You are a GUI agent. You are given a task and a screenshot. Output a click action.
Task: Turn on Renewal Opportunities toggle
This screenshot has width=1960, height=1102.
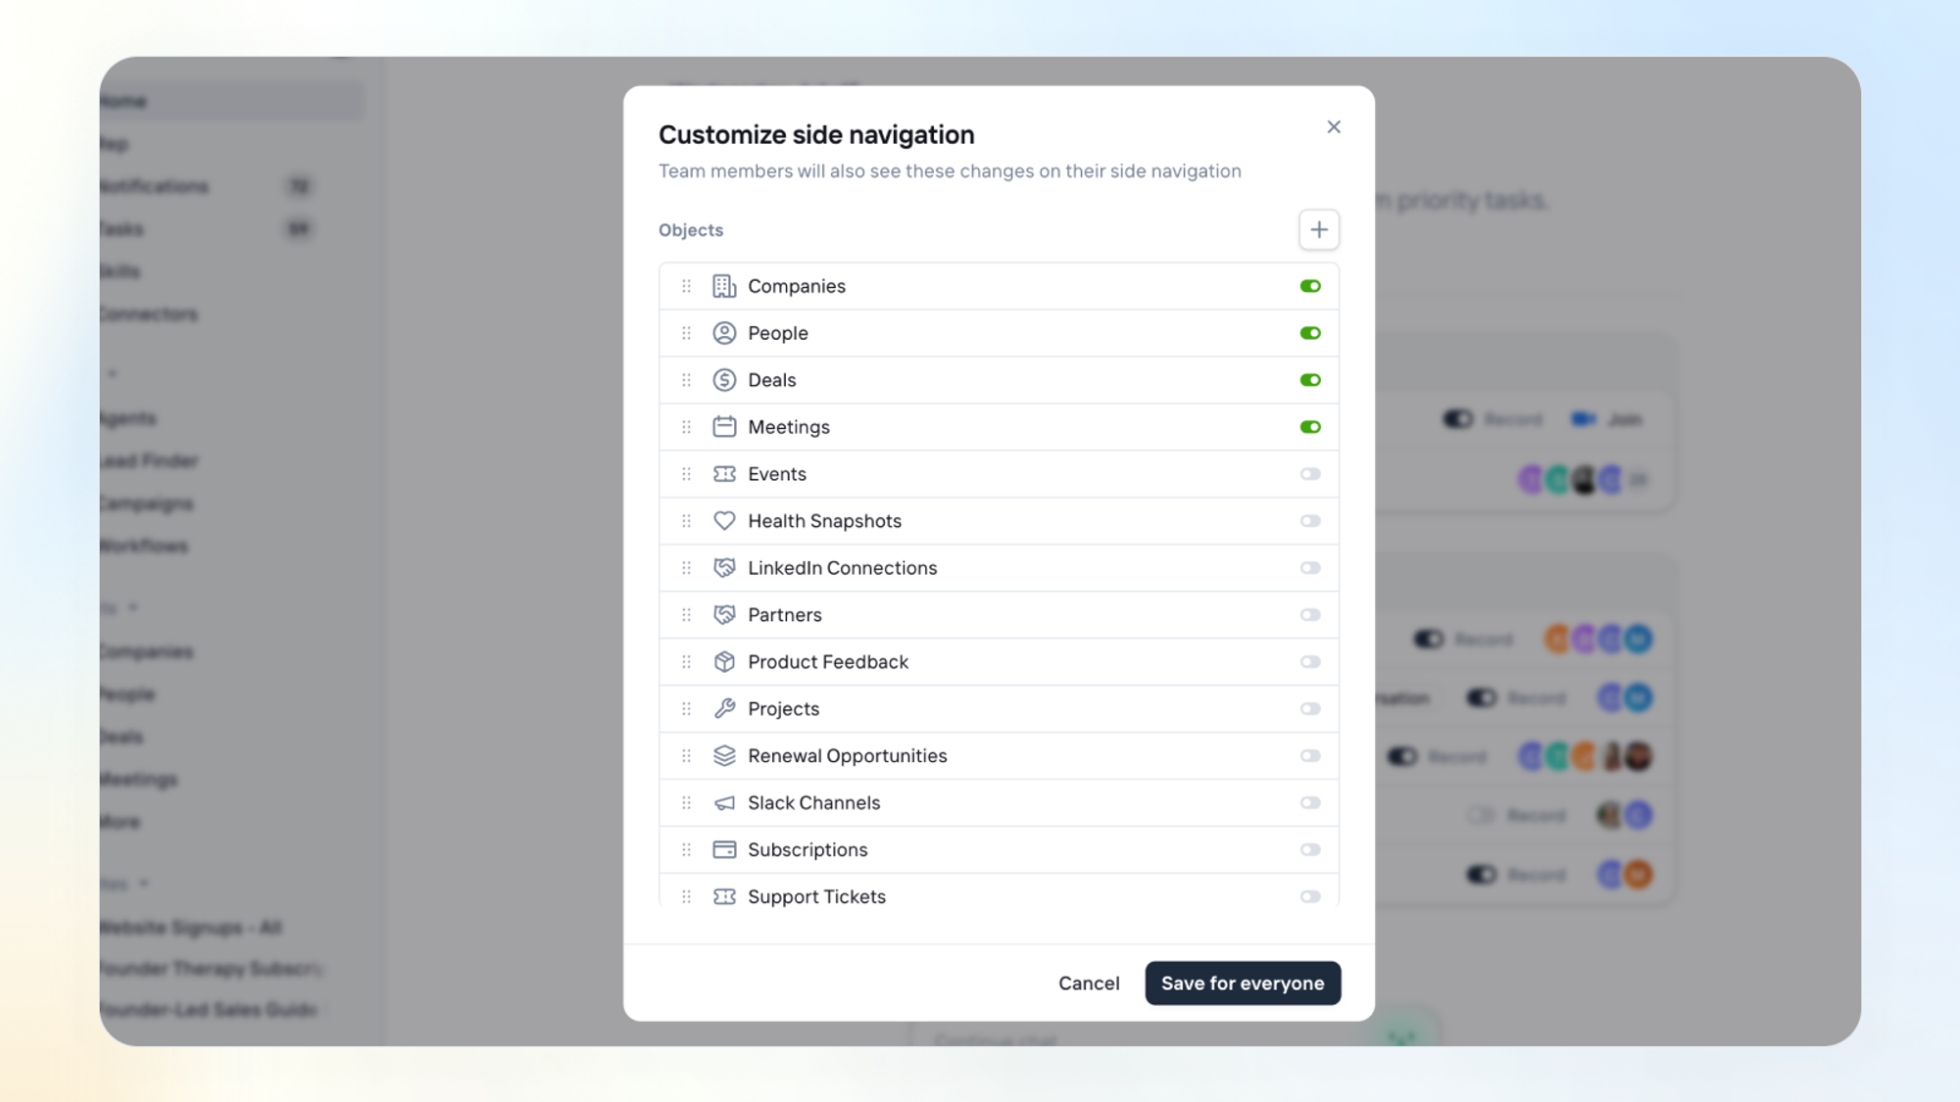pyautogui.click(x=1310, y=756)
